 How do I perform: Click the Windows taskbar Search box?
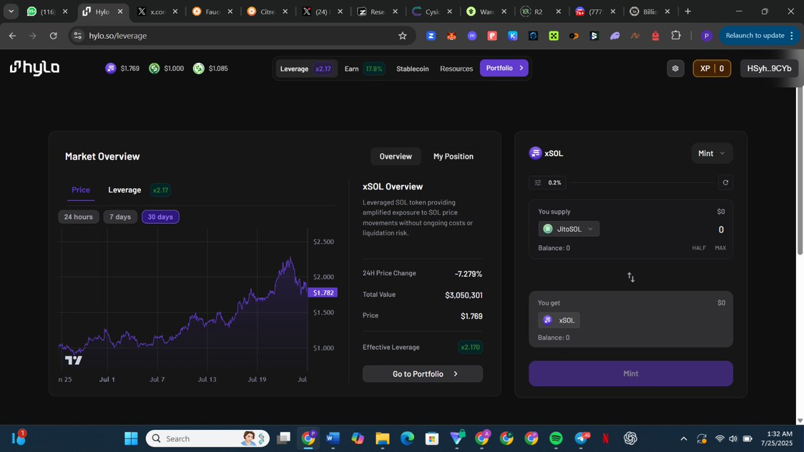208,439
